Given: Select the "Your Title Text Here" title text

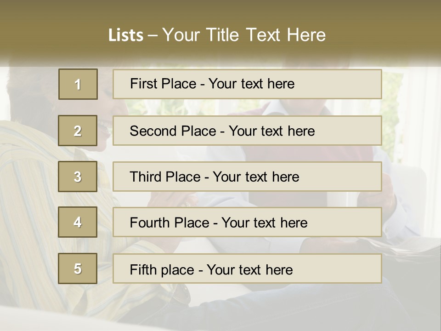Looking at the screenshot, I should coord(244,35).
